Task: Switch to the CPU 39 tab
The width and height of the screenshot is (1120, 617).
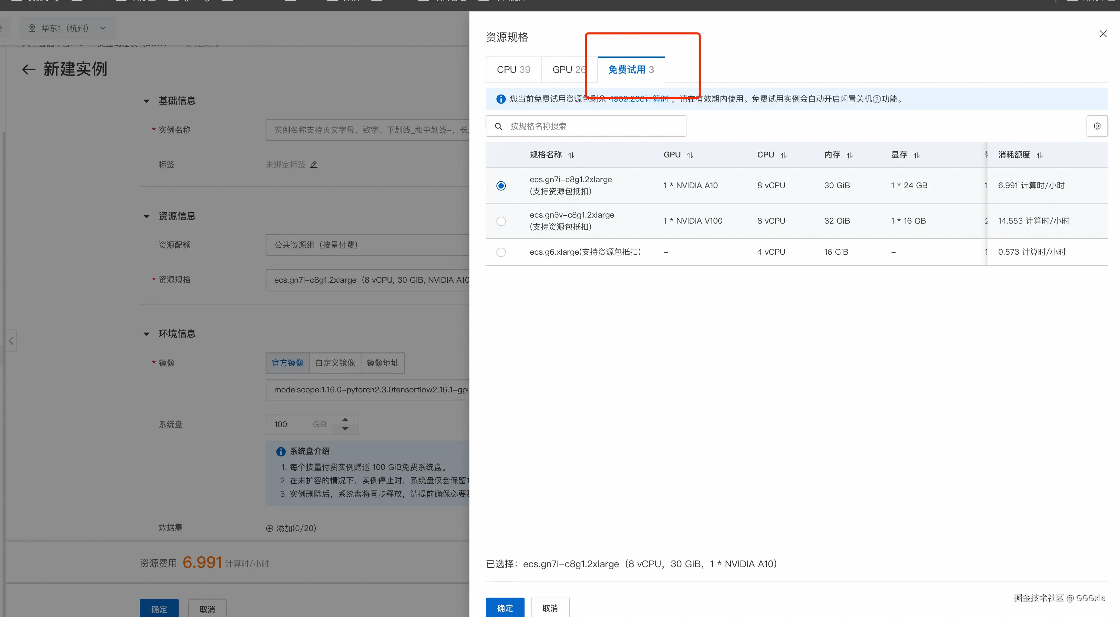Action: coord(514,70)
